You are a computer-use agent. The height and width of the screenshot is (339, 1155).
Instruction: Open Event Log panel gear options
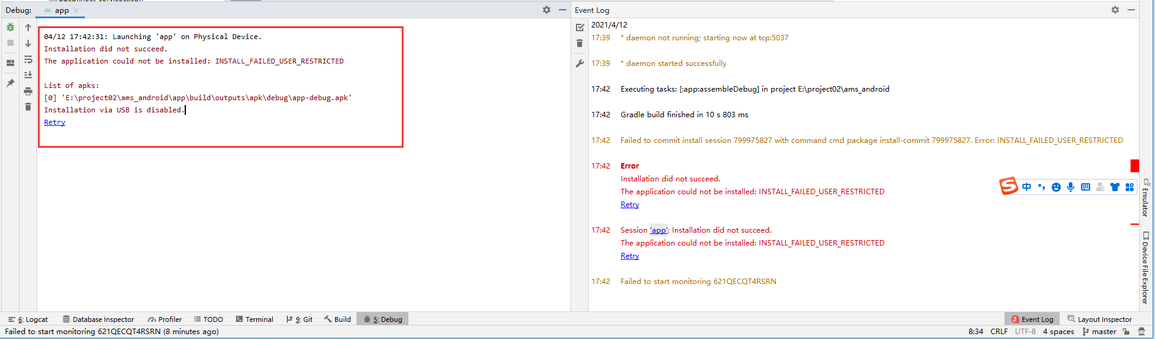click(1115, 10)
